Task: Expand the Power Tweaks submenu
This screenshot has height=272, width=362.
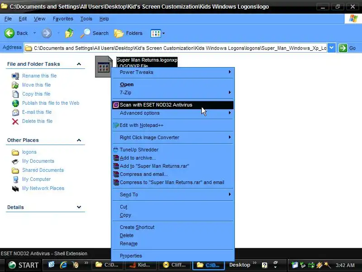Action: point(173,72)
